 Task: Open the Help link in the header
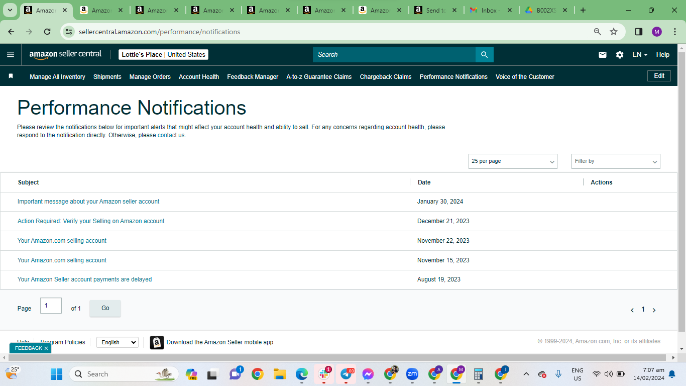coord(663,55)
